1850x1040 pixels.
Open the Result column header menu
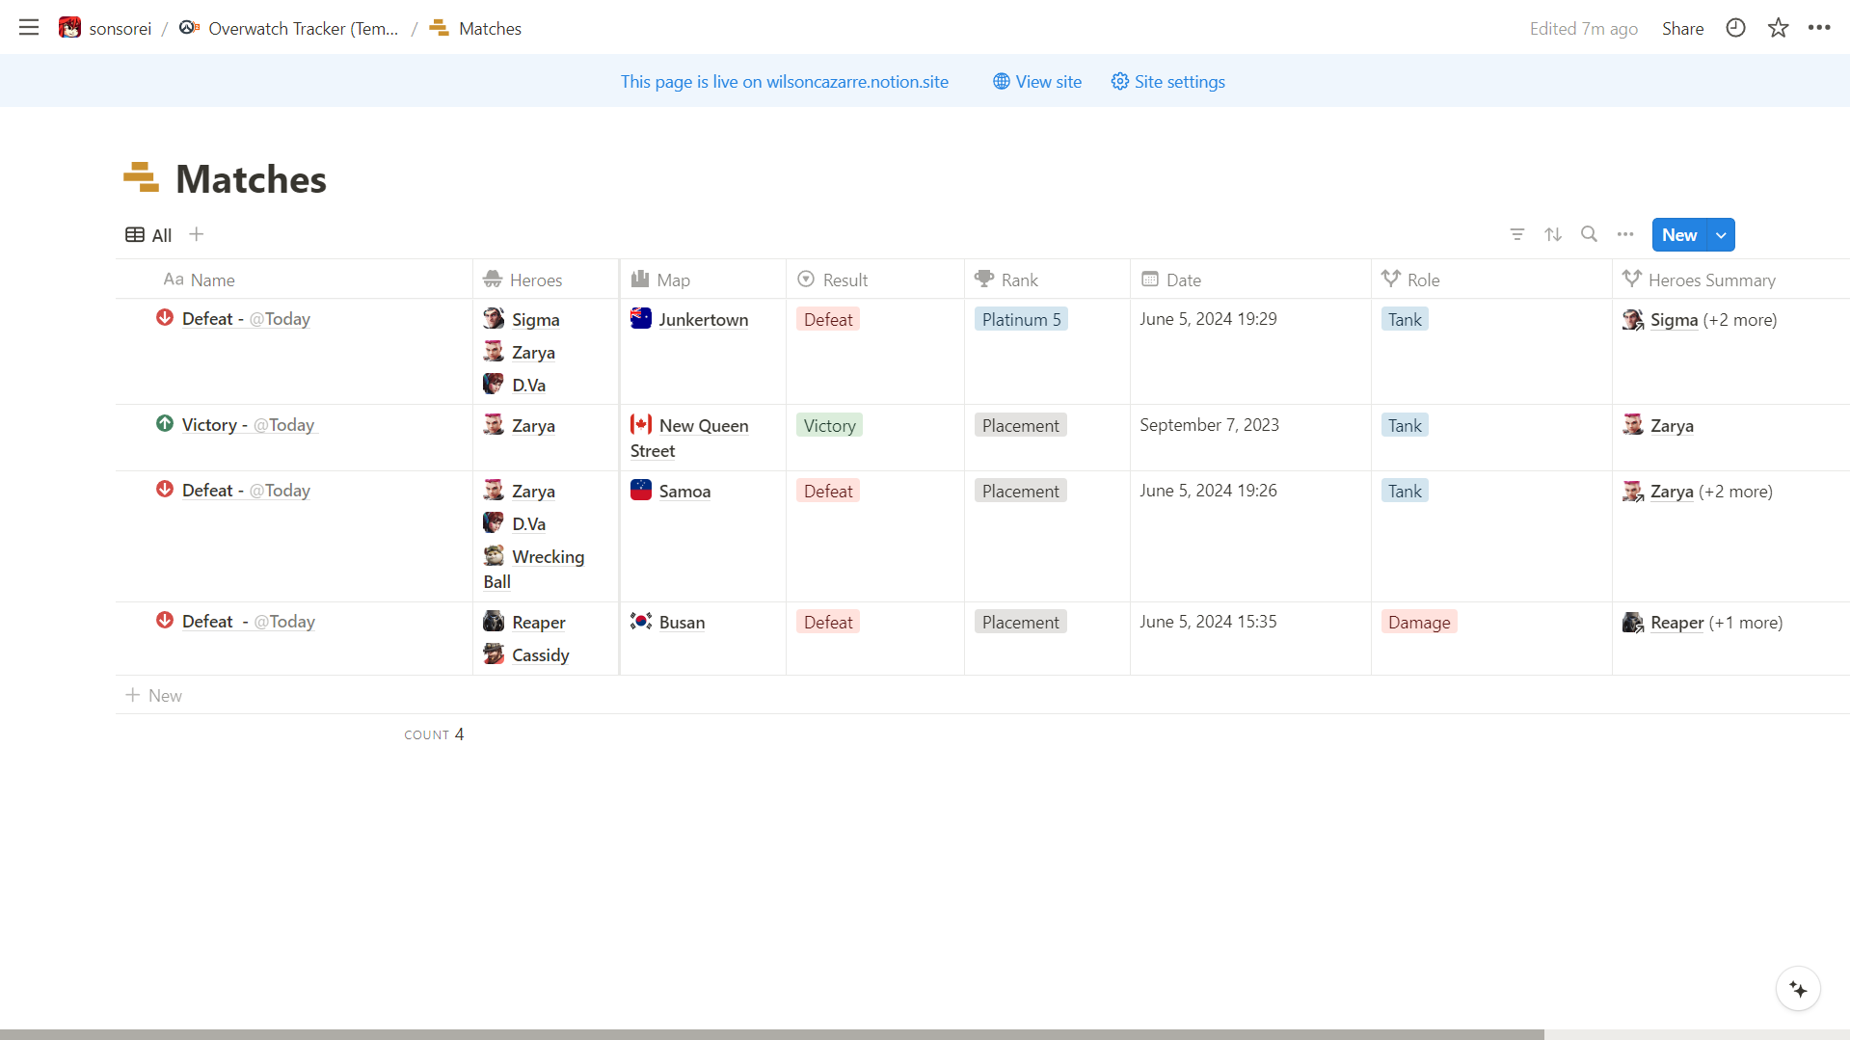click(x=875, y=280)
